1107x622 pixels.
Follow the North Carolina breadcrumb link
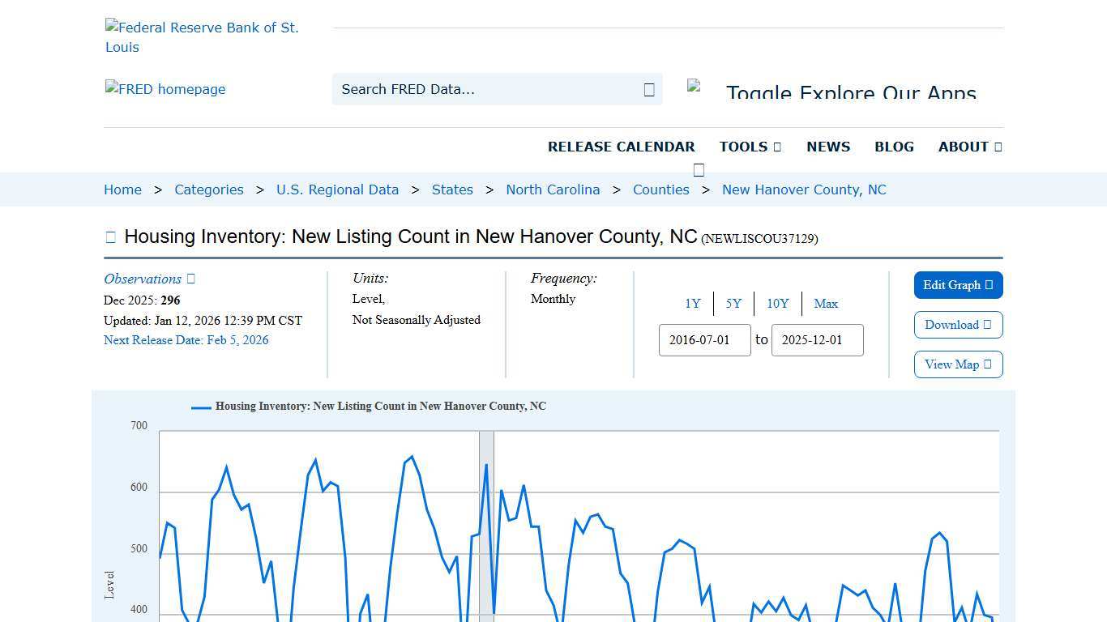(553, 190)
